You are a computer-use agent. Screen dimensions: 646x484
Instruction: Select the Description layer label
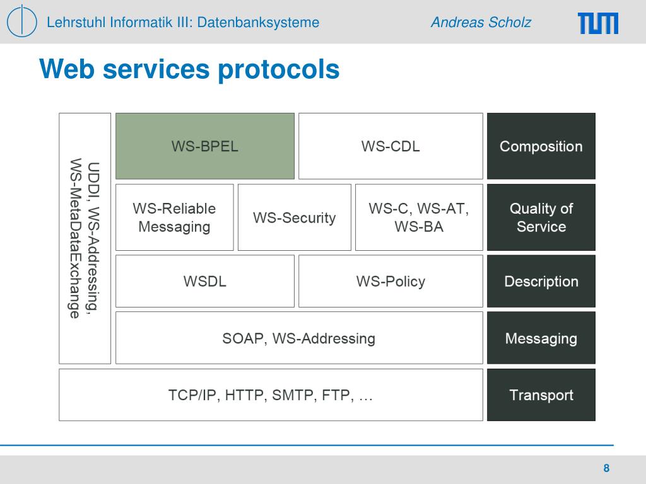pyautogui.click(x=541, y=281)
